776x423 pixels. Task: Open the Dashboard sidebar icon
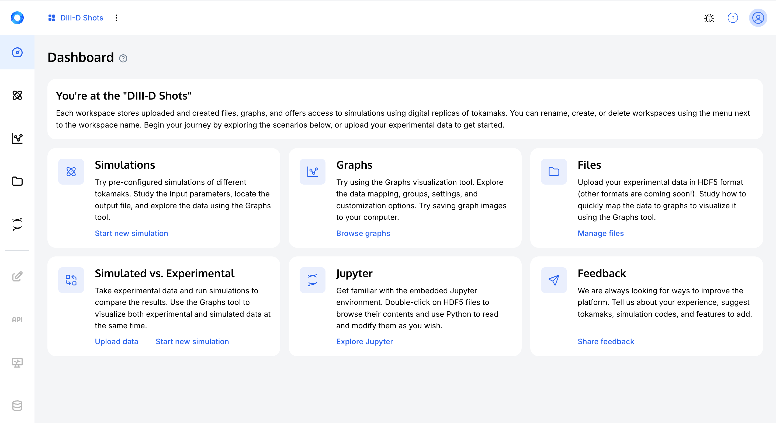tap(17, 52)
